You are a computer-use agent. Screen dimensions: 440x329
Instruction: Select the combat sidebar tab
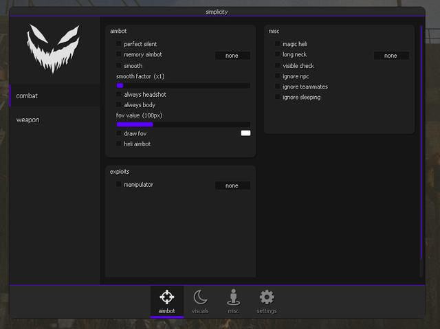click(x=55, y=96)
